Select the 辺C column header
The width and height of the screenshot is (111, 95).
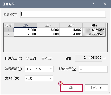[x=71, y=25]
